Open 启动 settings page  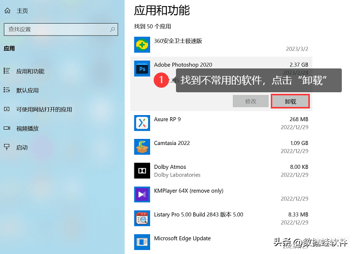[x=22, y=148]
